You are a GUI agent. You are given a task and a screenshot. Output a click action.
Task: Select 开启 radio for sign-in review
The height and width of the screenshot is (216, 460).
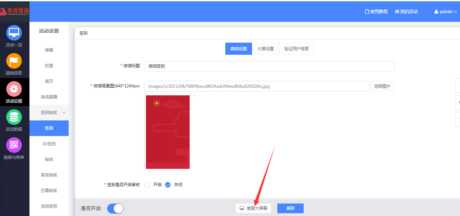(x=147, y=185)
